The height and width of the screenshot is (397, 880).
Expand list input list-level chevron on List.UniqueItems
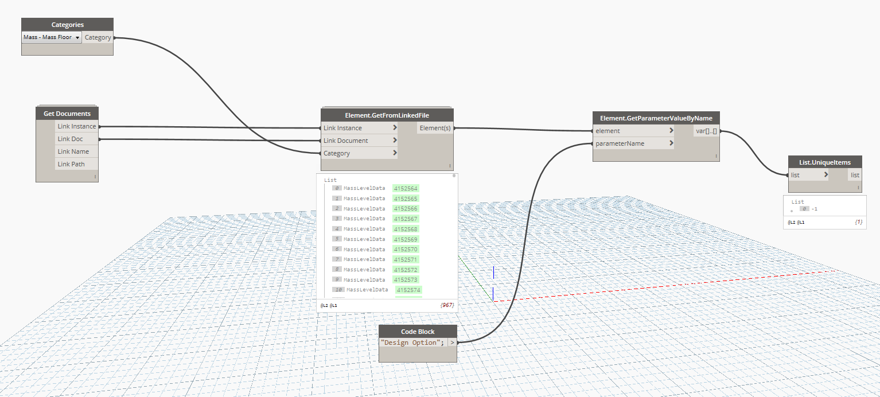[x=826, y=175]
